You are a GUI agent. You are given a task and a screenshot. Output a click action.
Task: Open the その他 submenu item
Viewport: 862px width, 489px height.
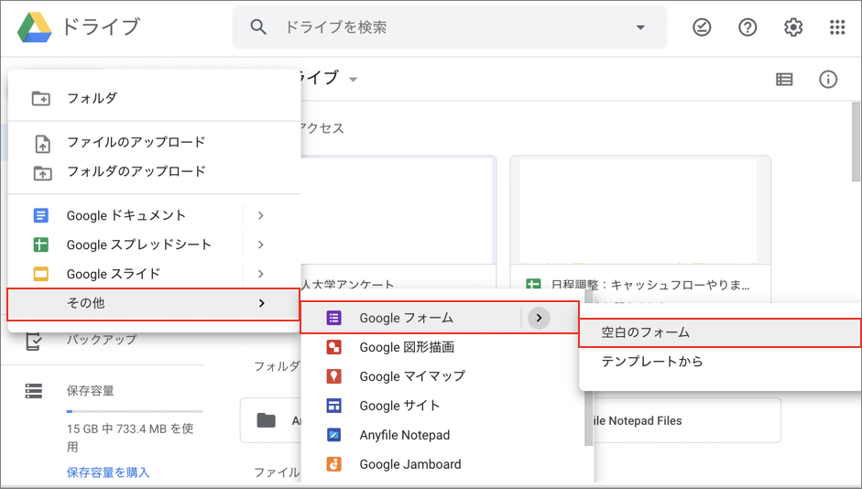point(153,304)
